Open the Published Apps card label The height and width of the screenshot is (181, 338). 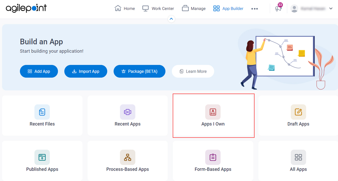[x=42, y=169]
